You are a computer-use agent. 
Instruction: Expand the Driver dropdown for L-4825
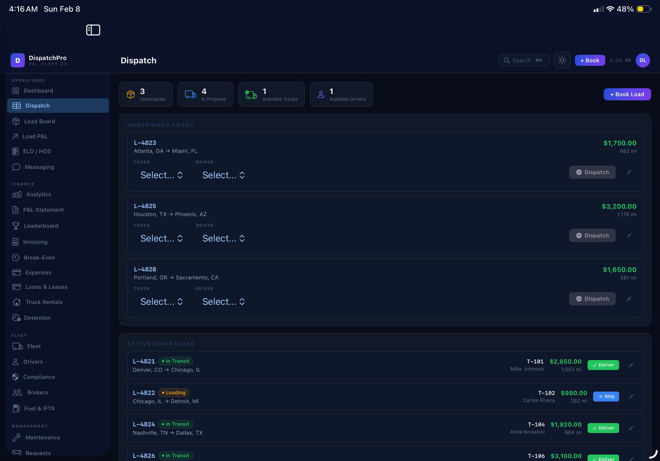[223, 238]
